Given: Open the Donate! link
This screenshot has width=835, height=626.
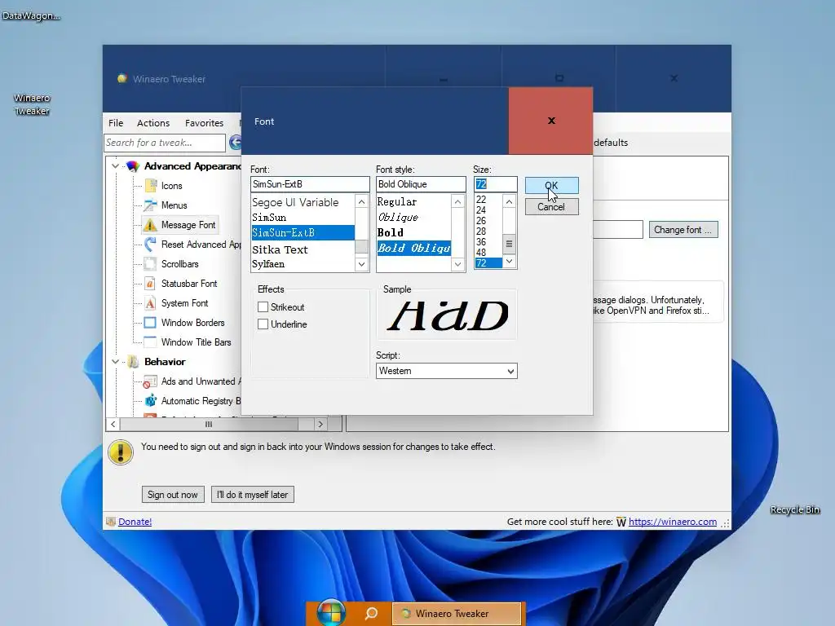Looking at the screenshot, I should pos(135,522).
